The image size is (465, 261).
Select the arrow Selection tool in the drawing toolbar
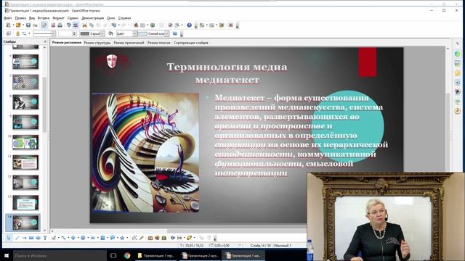9,238
